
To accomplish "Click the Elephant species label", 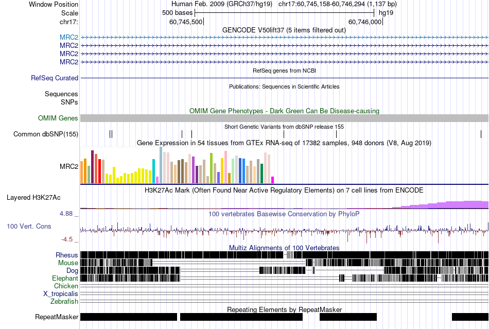I will 65,278.
